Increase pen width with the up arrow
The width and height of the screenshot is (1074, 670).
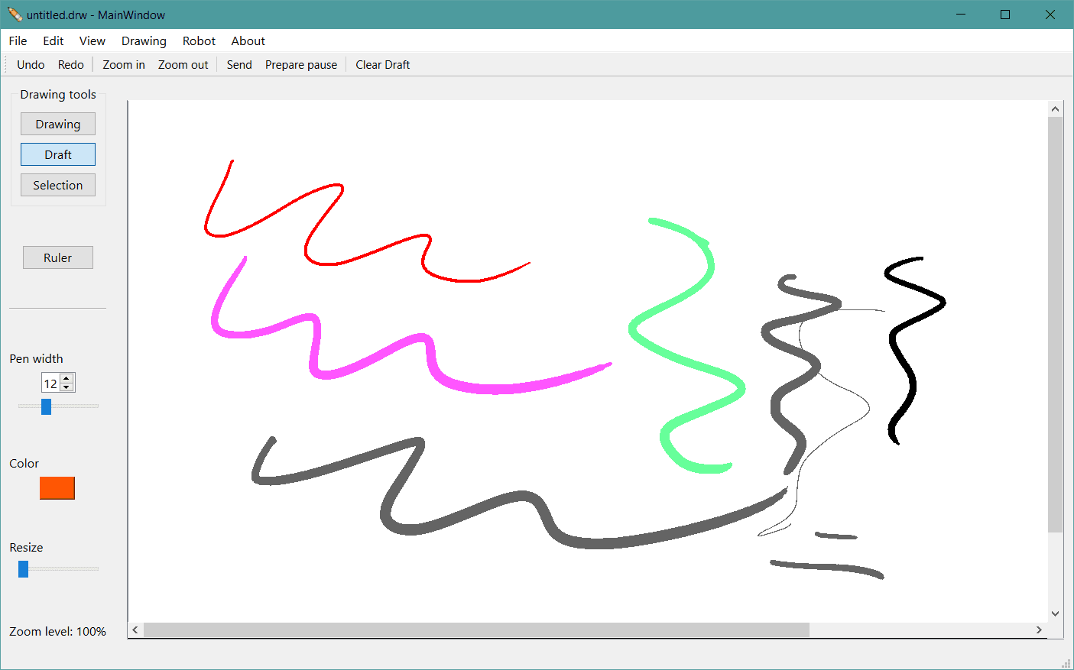pos(67,378)
